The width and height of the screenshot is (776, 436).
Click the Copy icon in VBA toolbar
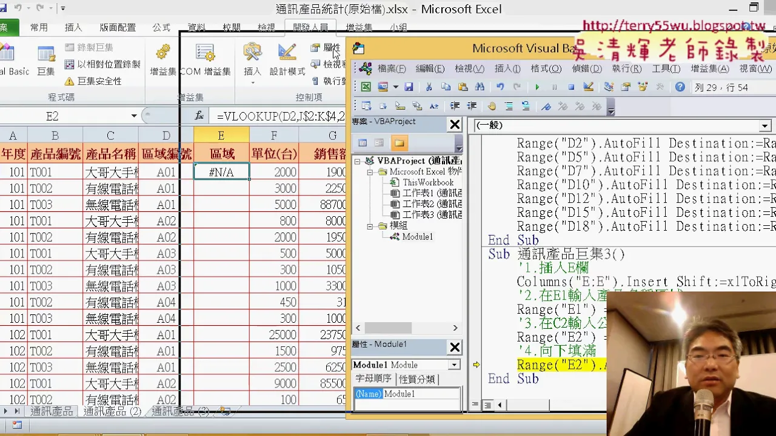click(446, 87)
